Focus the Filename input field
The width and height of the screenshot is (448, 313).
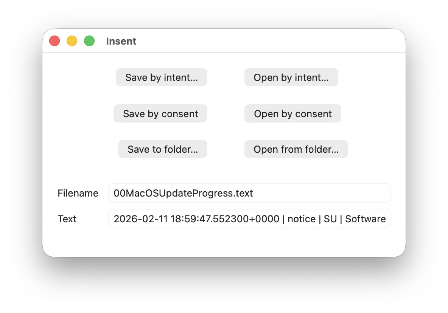point(250,193)
